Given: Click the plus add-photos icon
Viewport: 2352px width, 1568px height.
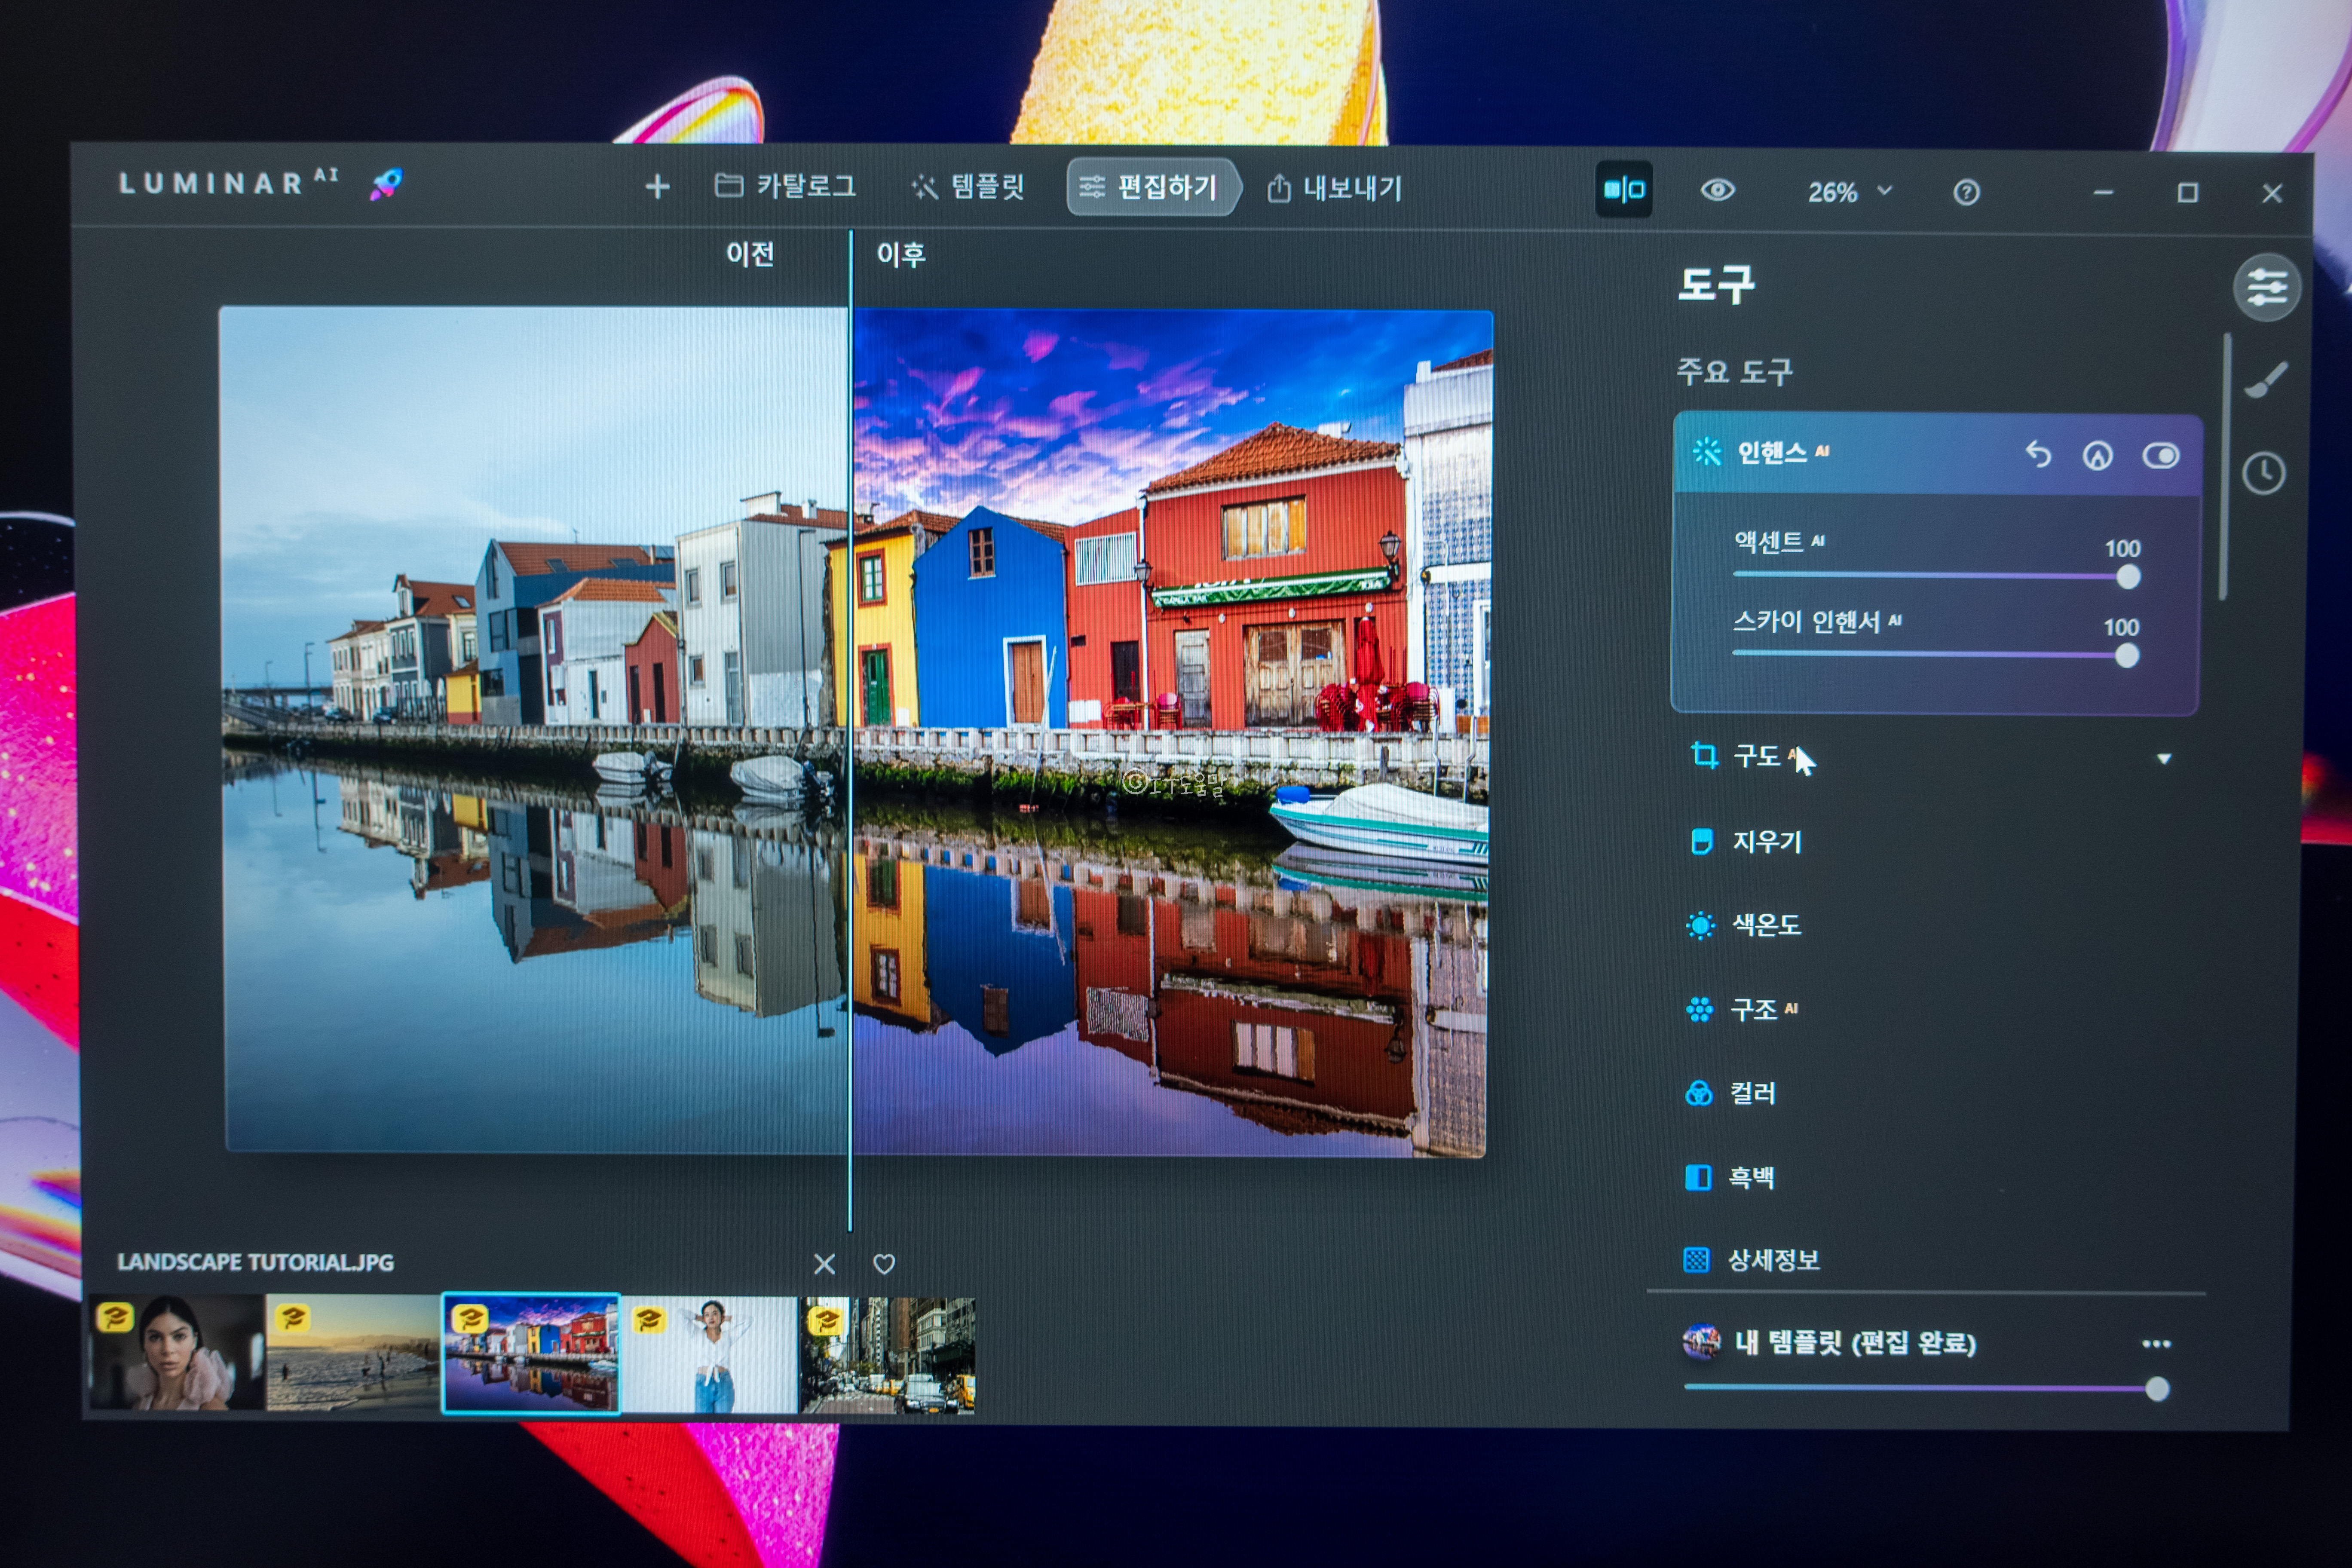Looking at the screenshot, I should 657,186.
